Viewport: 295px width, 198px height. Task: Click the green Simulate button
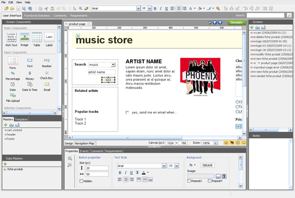tap(237, 23)
